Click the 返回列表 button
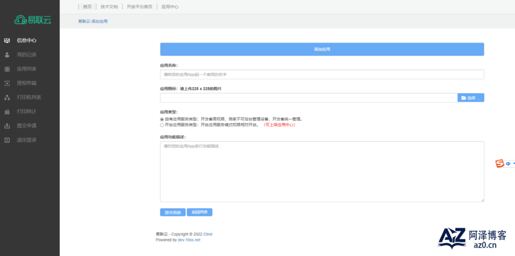The image size is (515, 256). pyautogui.click(x=200, y=212)
